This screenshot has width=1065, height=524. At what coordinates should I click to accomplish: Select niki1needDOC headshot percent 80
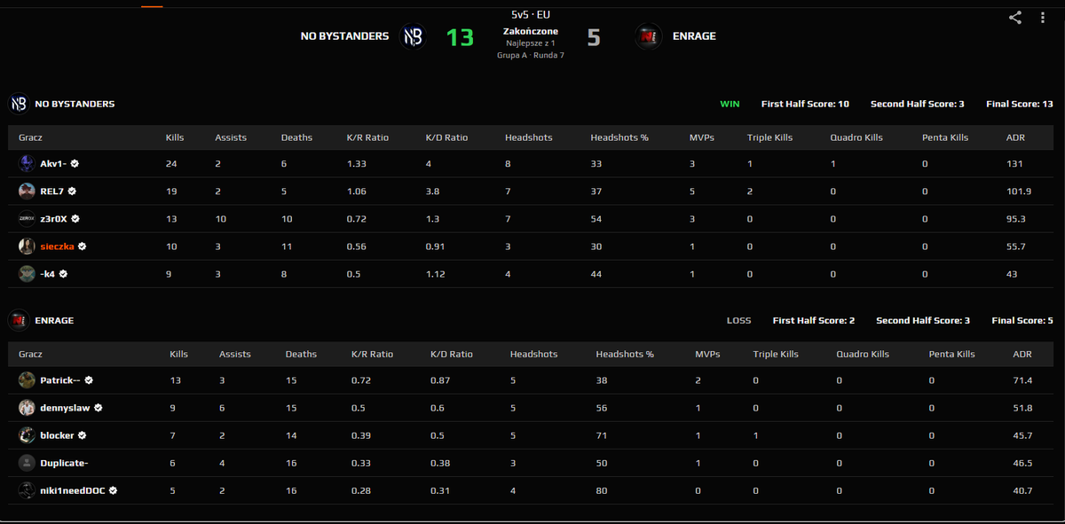(601, 489)
